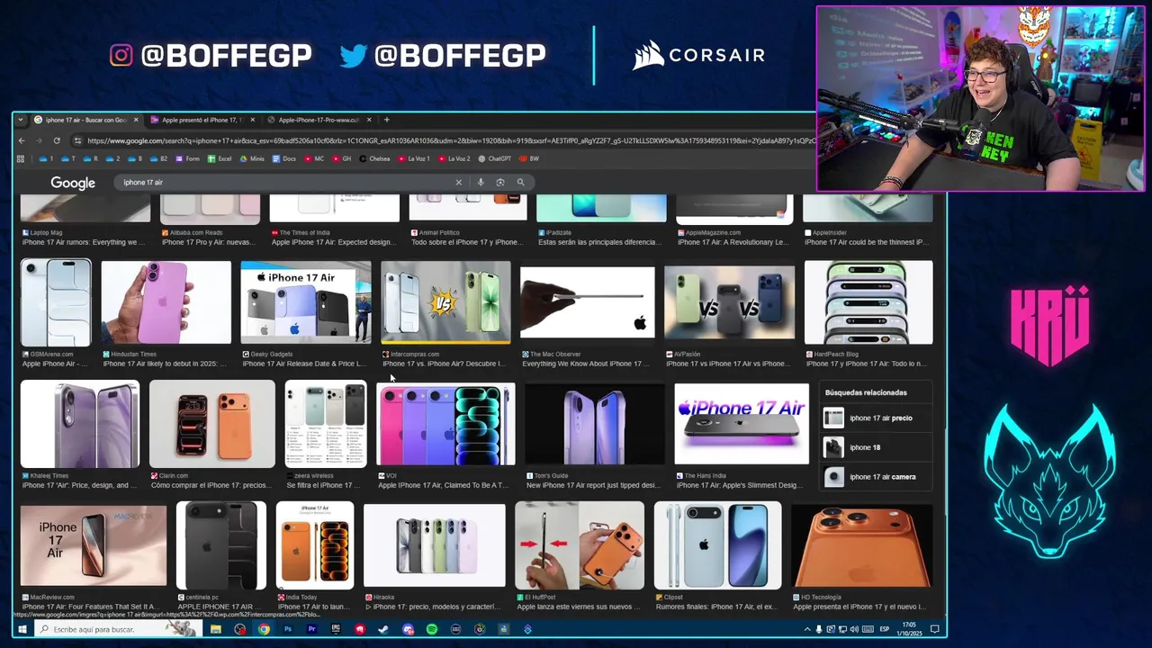Open Epic Games Launcher from the taskbar

coord(336,629)
